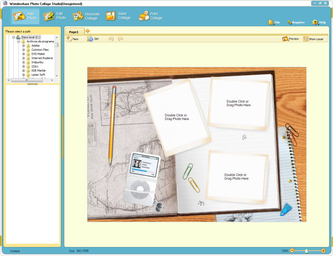Image resolution: width=333 pixels, height=256 pixels.
Task: Open the Help dropdown menu
Action: [x=319, y=22]
